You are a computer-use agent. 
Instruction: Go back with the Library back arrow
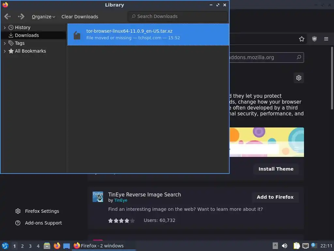tap(7, 16)
